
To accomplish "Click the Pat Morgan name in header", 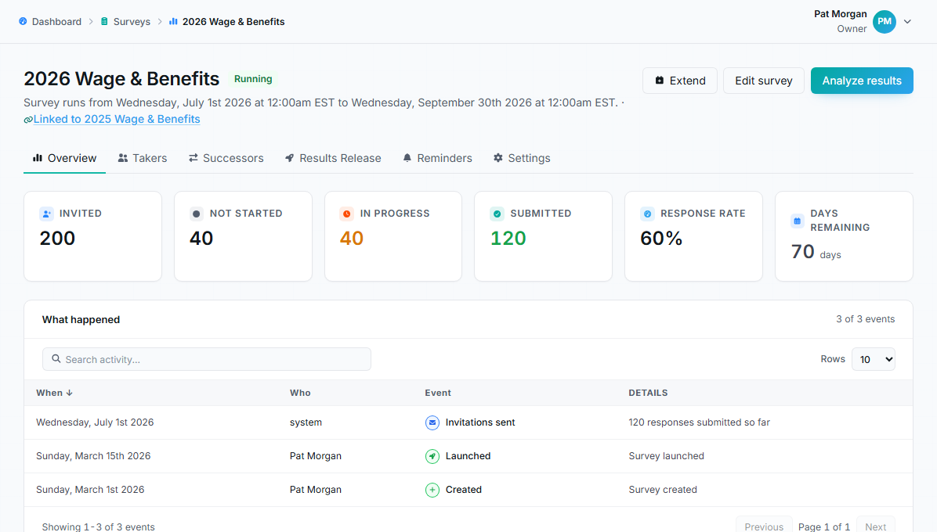I will click(x=840, y=14).
